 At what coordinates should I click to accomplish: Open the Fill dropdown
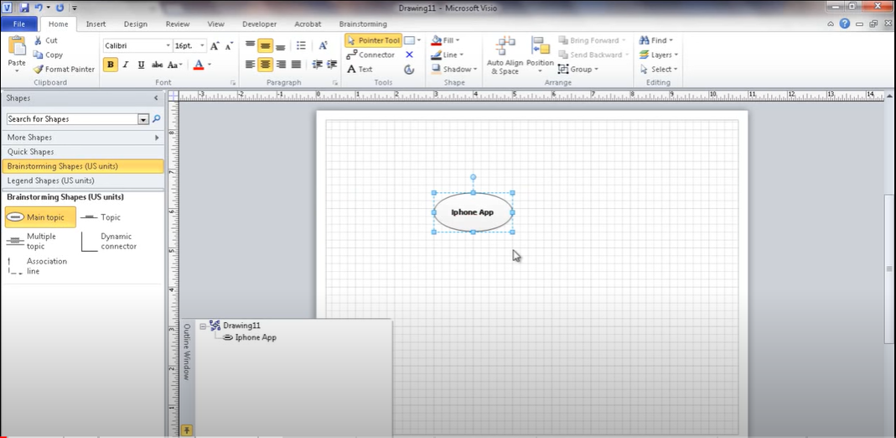point(446,40)
